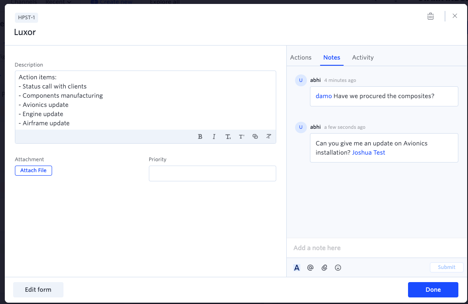Open the Priority field
The width and height of the screenshot is (468, 304).
(212, 173)
